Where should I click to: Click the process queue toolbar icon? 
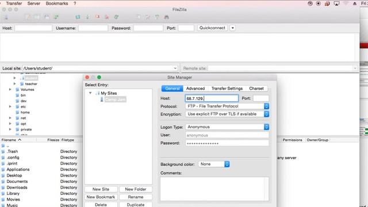87,17
